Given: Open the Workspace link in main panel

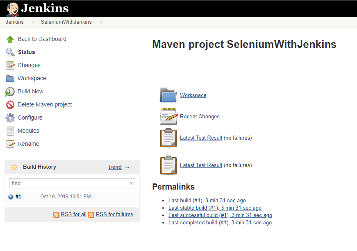Looking at the screenshot, I should (x=193, y=95).
